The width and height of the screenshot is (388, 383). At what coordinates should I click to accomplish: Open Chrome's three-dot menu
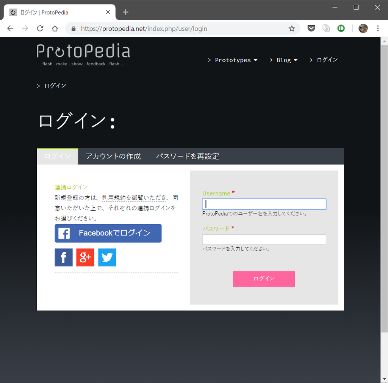[x=377, y=28]
